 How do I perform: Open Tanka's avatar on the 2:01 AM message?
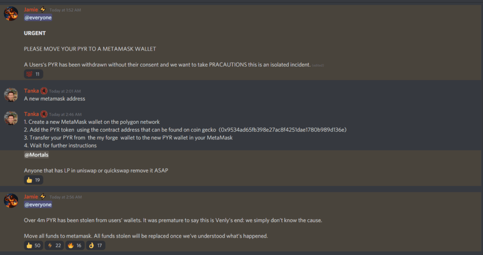point(11,94)
